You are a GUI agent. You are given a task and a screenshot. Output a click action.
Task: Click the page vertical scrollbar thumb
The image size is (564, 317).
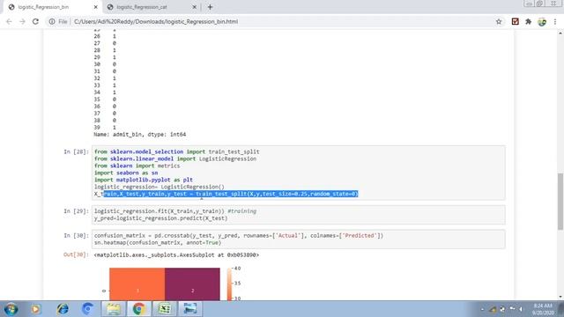pyautogui.click(x=560, y=202)
